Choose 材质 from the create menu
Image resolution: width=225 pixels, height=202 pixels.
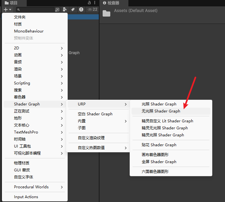point(35,24)
